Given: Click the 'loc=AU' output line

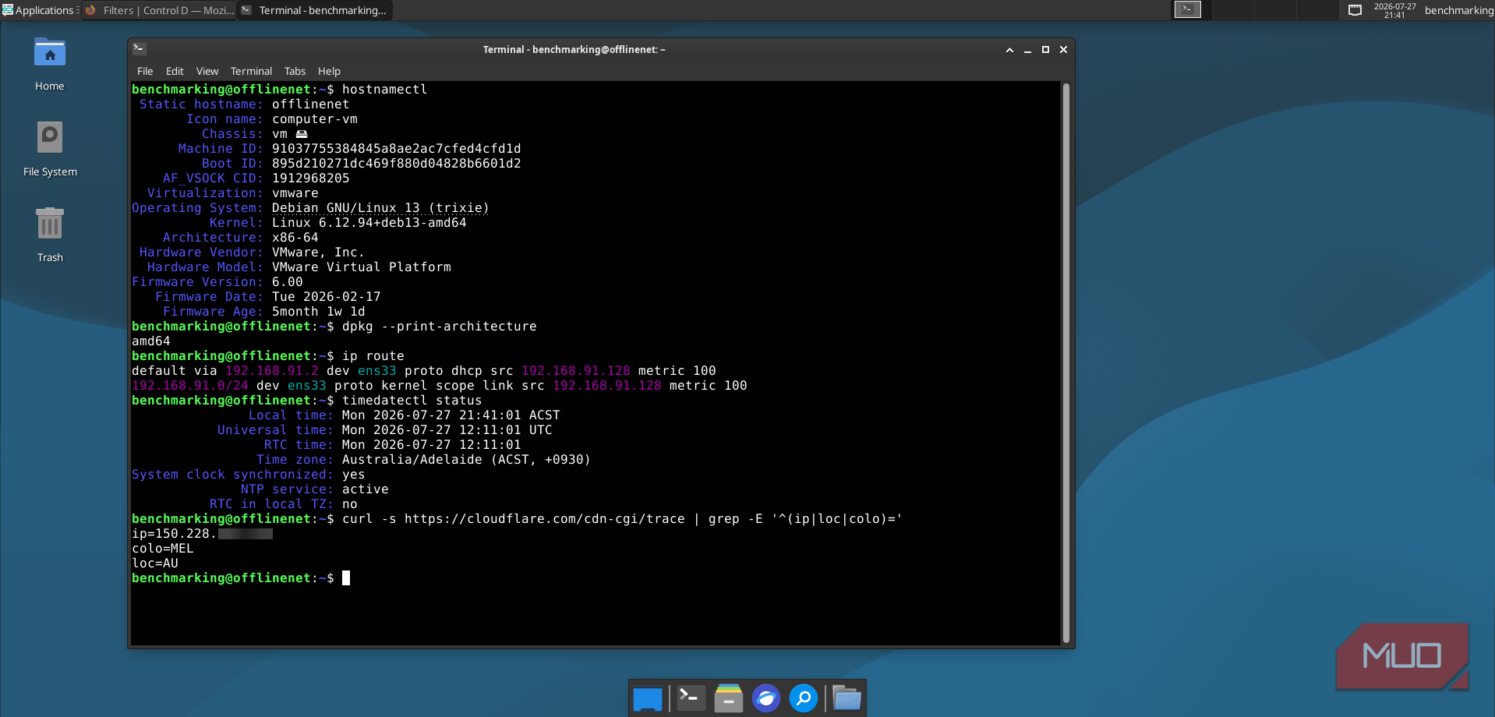Looking at the screenshot, I should tap(154, 563).
